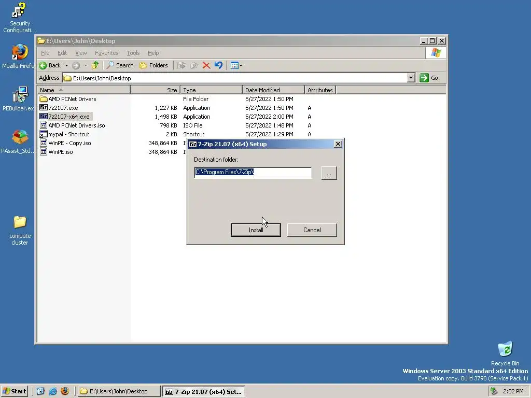Select the AMD PCNet Drivers folder
This screenshot has width=531, height=398.
click(x=68, y=99)
